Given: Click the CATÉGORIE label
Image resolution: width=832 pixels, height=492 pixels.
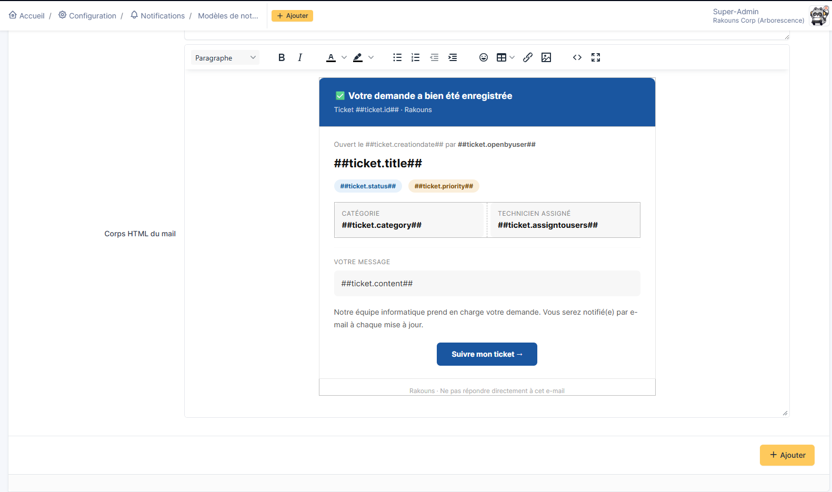Looking at the screenshot, I should pyautogui.click(x=360, y=214).
